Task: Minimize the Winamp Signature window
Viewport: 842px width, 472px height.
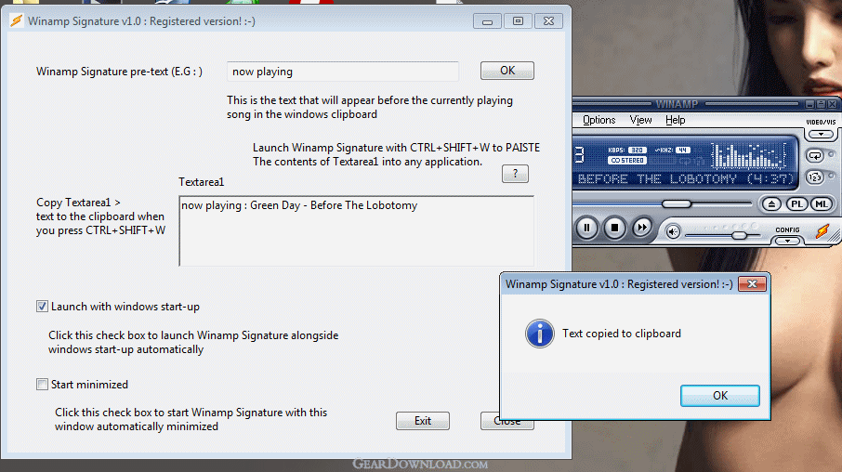Action: pos(487,21)
